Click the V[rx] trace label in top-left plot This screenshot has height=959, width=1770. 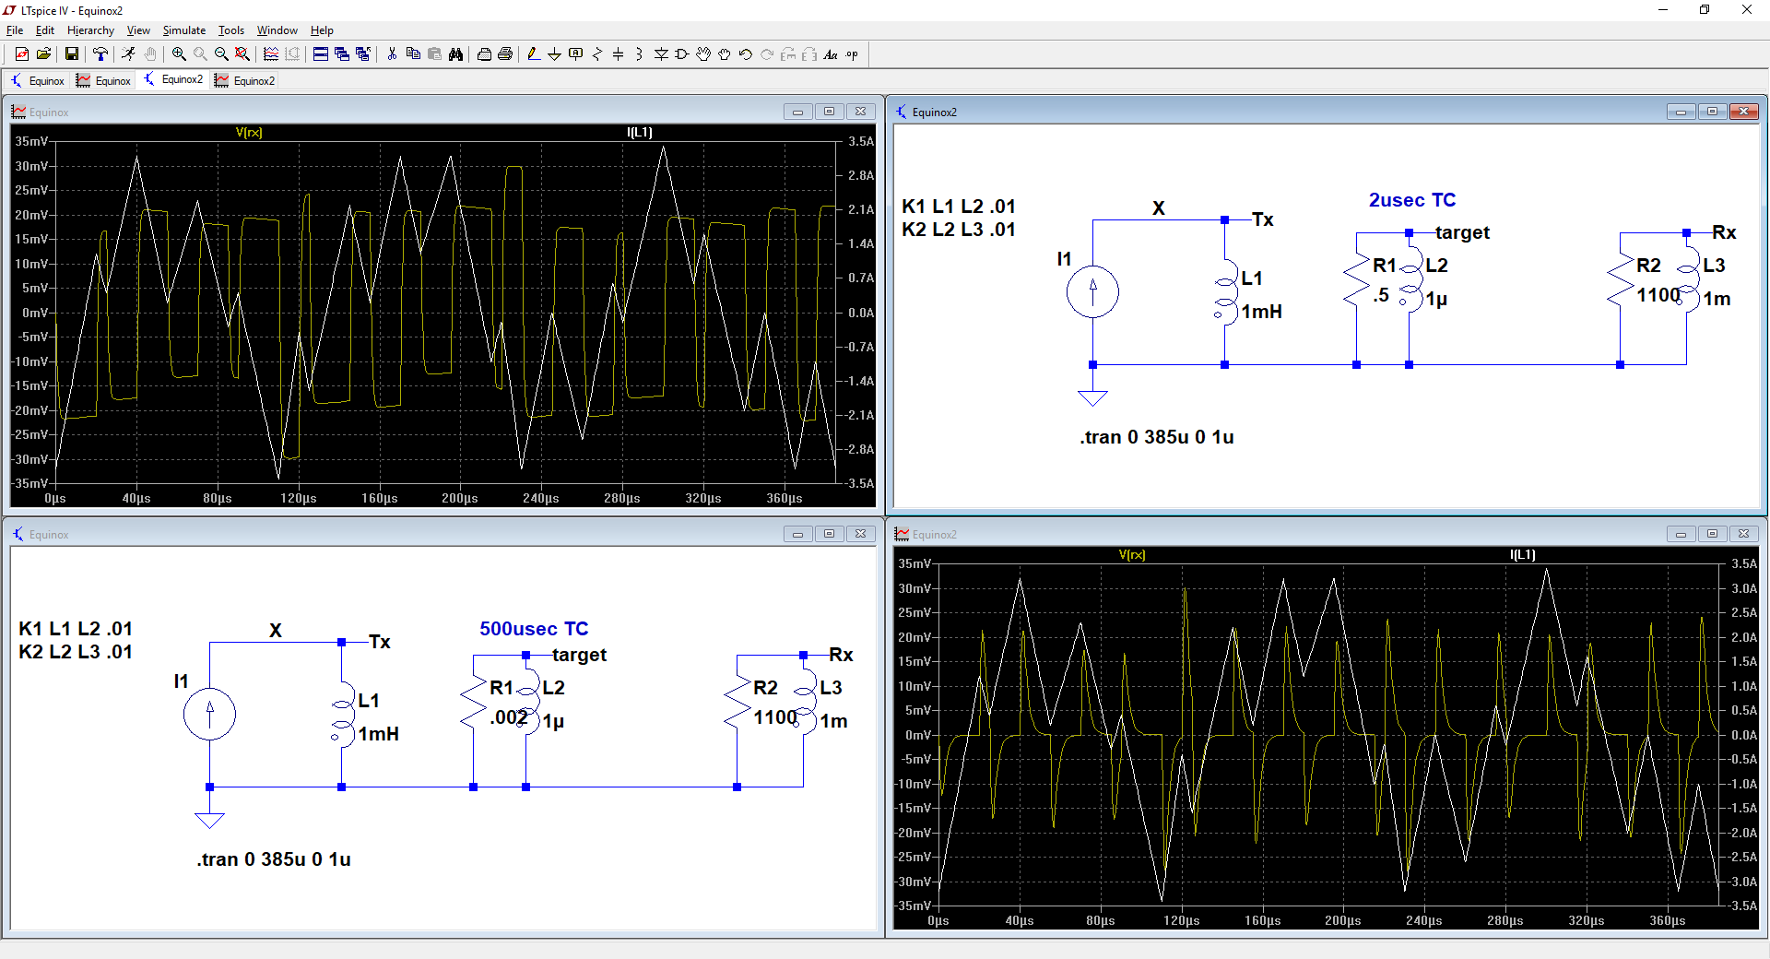pos(249,133)
